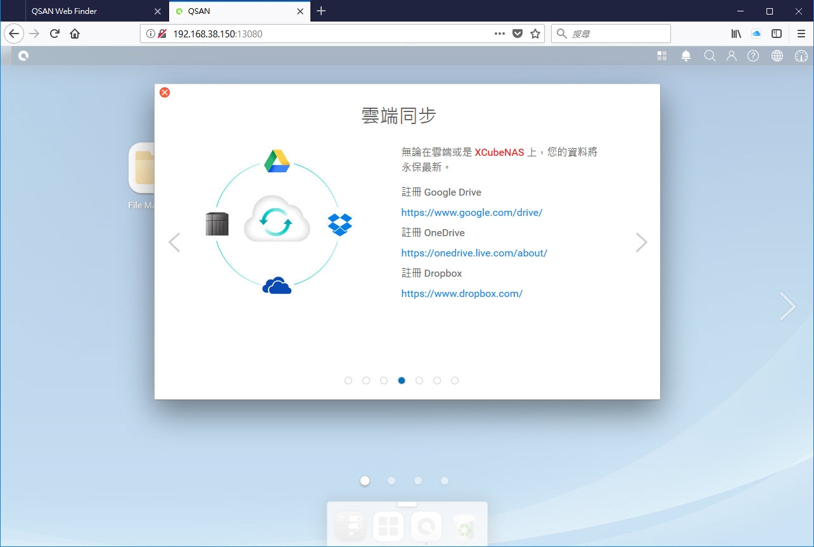Open the QSAN dock icon
The width and height of the screenshot is (814, 547).
coord(426,527)
